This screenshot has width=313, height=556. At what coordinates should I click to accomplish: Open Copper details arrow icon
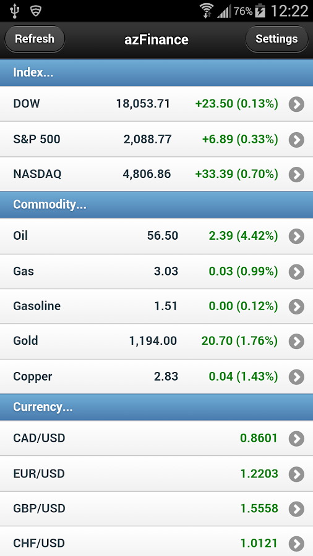coord(296,377)
